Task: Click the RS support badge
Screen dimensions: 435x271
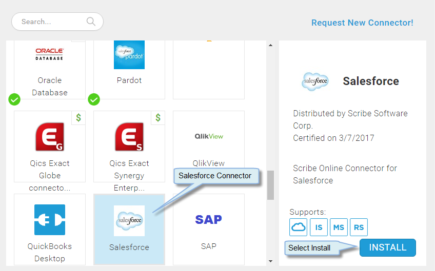Action: [x=359, y=227]
